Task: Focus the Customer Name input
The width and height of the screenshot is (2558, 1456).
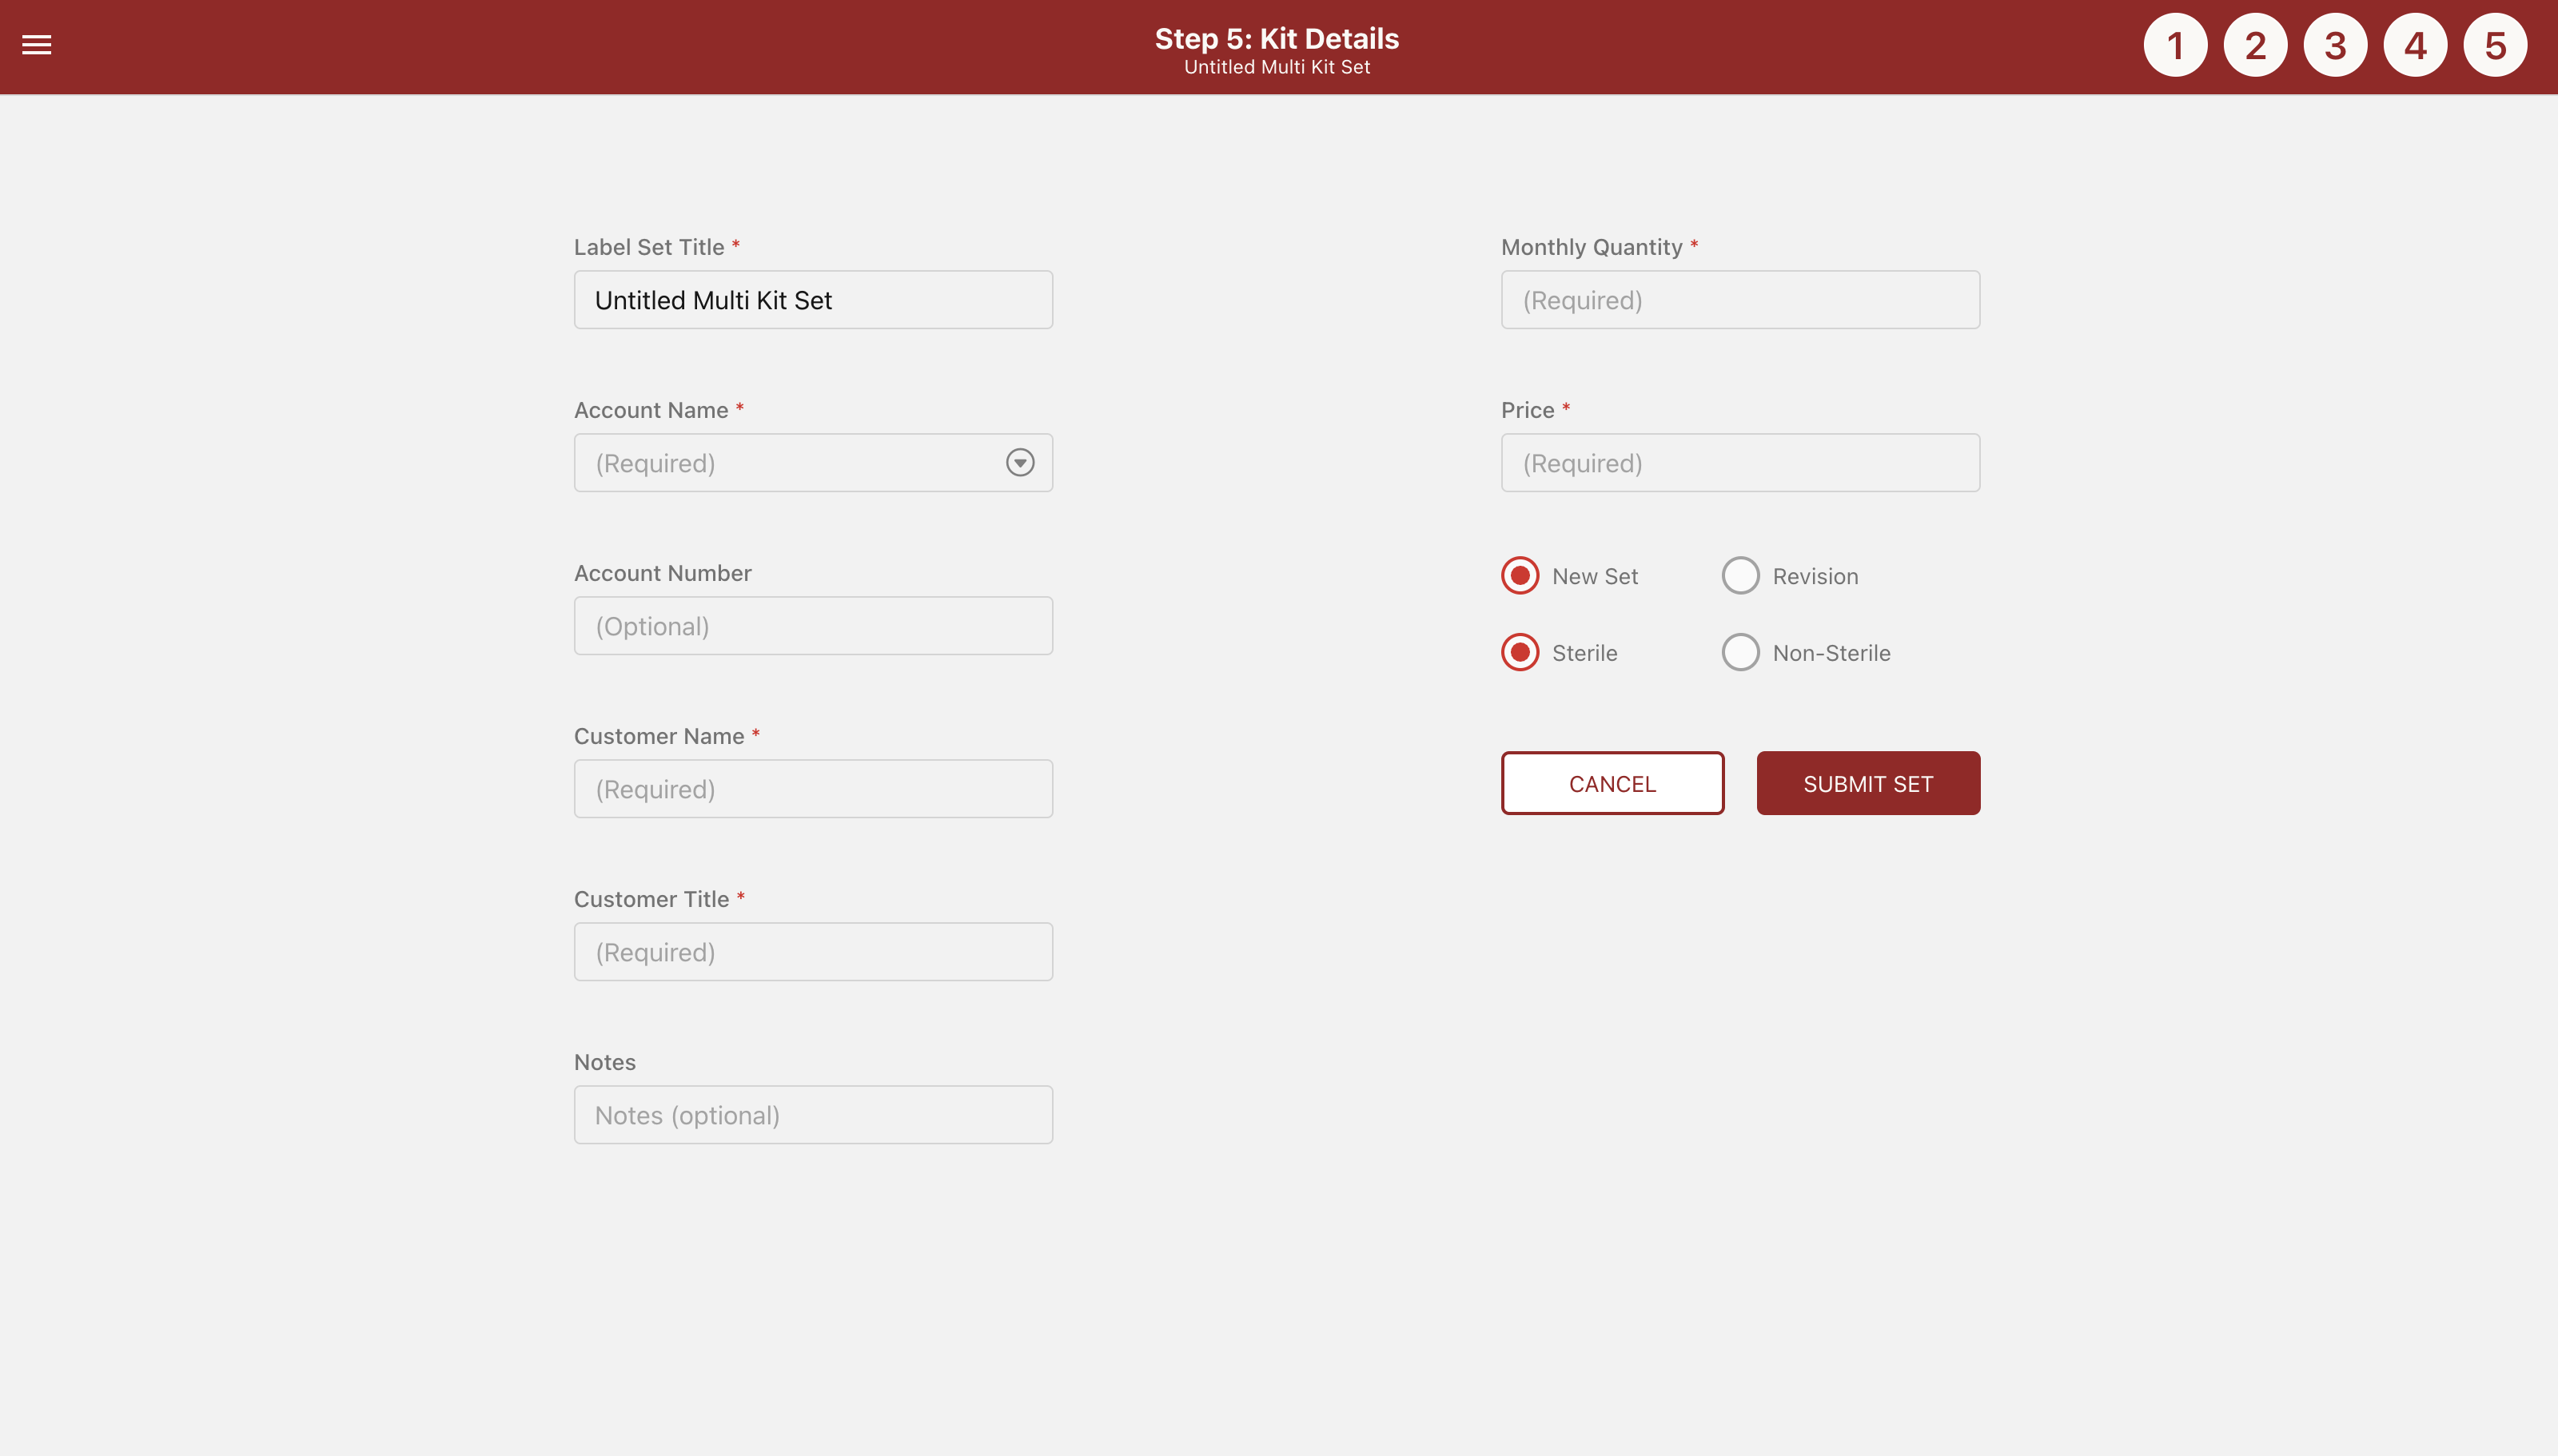Action: (x=812, y=789)
